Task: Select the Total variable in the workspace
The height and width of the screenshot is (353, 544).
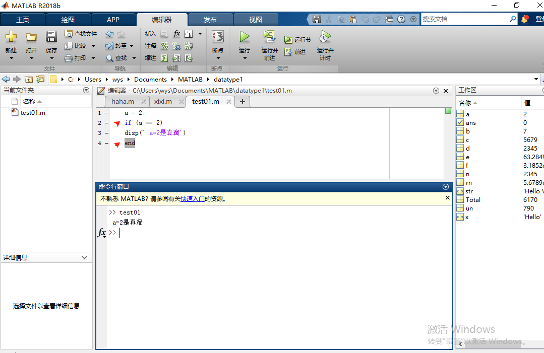Action: pyautogui.click(x=473, y=199)
